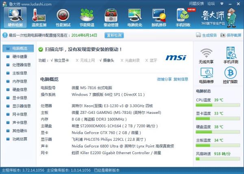The height and width of the screenshot is (174, 244).
Task: Click the 主板温度 progress bar
Action: 218,146
